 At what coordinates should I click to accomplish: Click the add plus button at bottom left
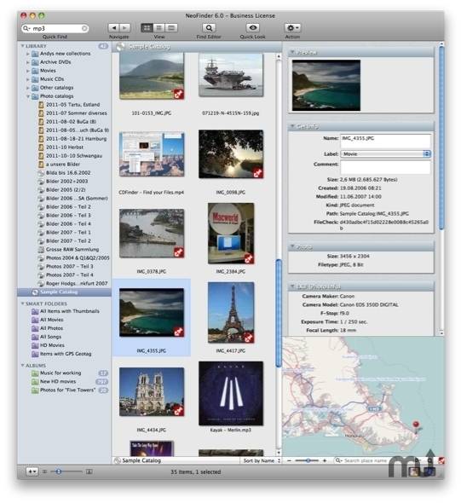point(32,471)
